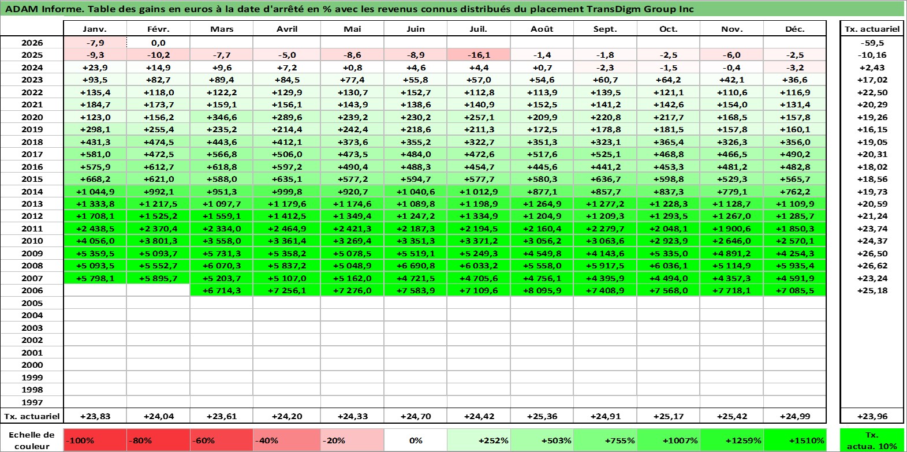Click the +1 044,9 cell in 2014 row
Screen dimensions: 907x452
(x=95, y=192)
